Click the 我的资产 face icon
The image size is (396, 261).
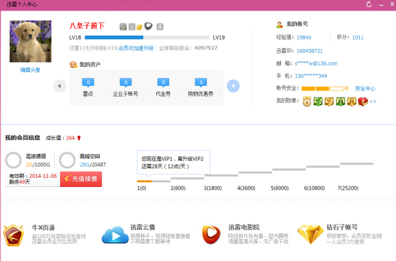point(73,65)
